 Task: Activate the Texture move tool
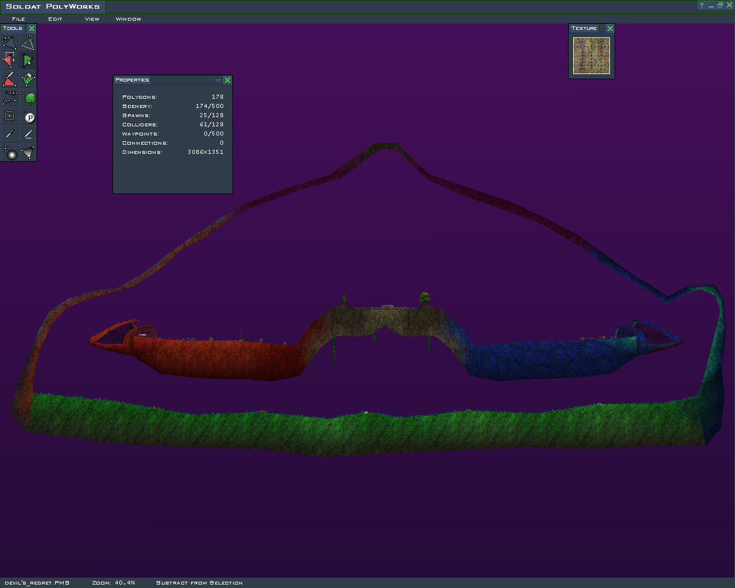tap(9, 98)
